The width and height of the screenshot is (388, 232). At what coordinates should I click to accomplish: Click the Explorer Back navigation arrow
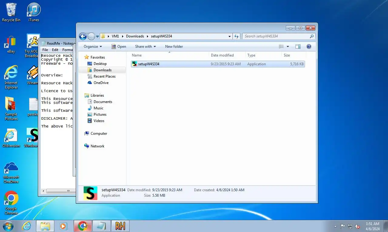pyautogui.click(x=83, y=36)
